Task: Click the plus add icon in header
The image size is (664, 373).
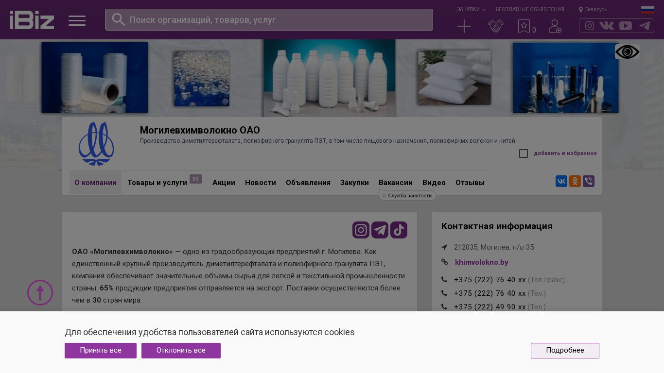Action: tap(464, 26)
